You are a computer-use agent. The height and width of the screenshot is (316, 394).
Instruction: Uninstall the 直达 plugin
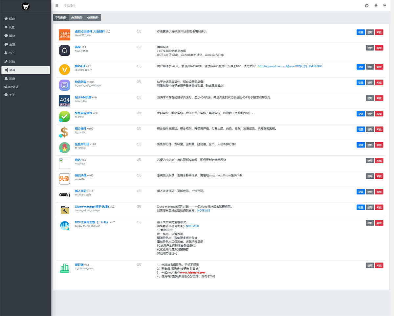[x=379, y=161]
